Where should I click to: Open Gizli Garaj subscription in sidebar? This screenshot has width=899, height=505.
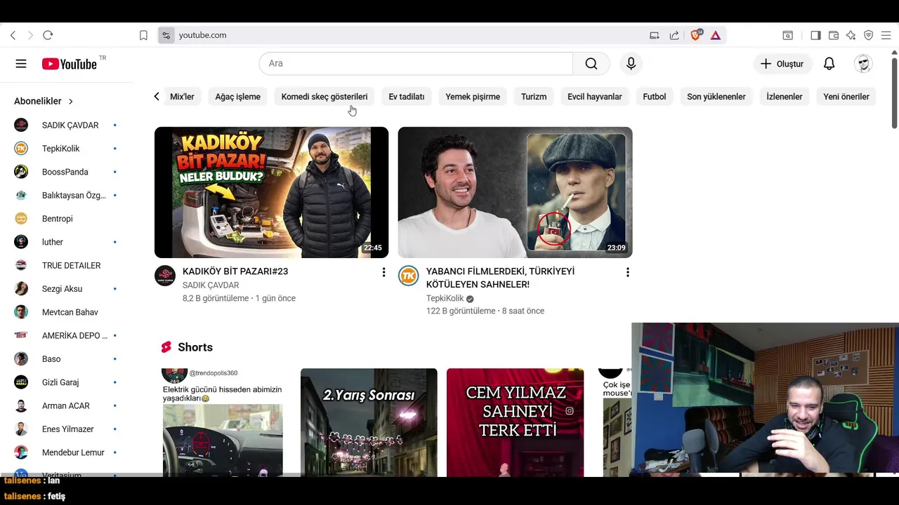67,382
